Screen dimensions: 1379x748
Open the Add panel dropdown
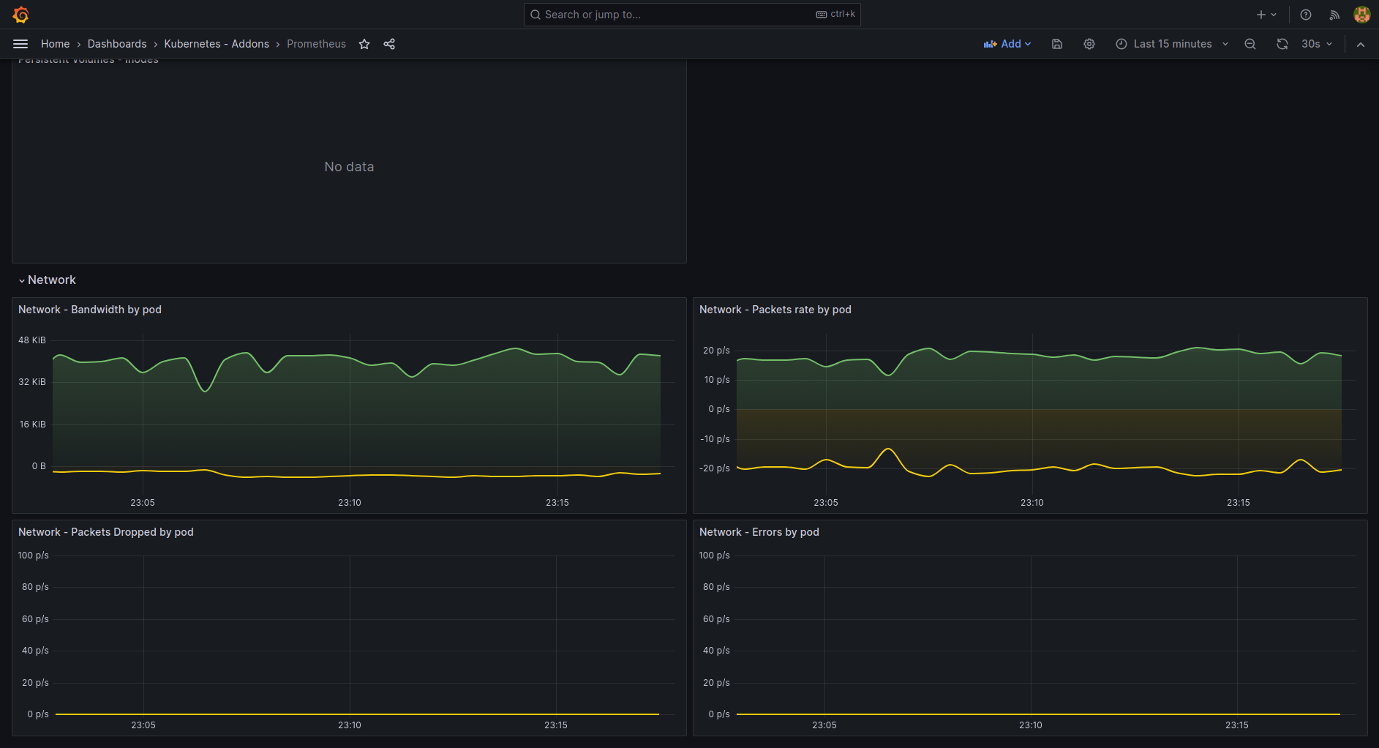coord(1007,44)
